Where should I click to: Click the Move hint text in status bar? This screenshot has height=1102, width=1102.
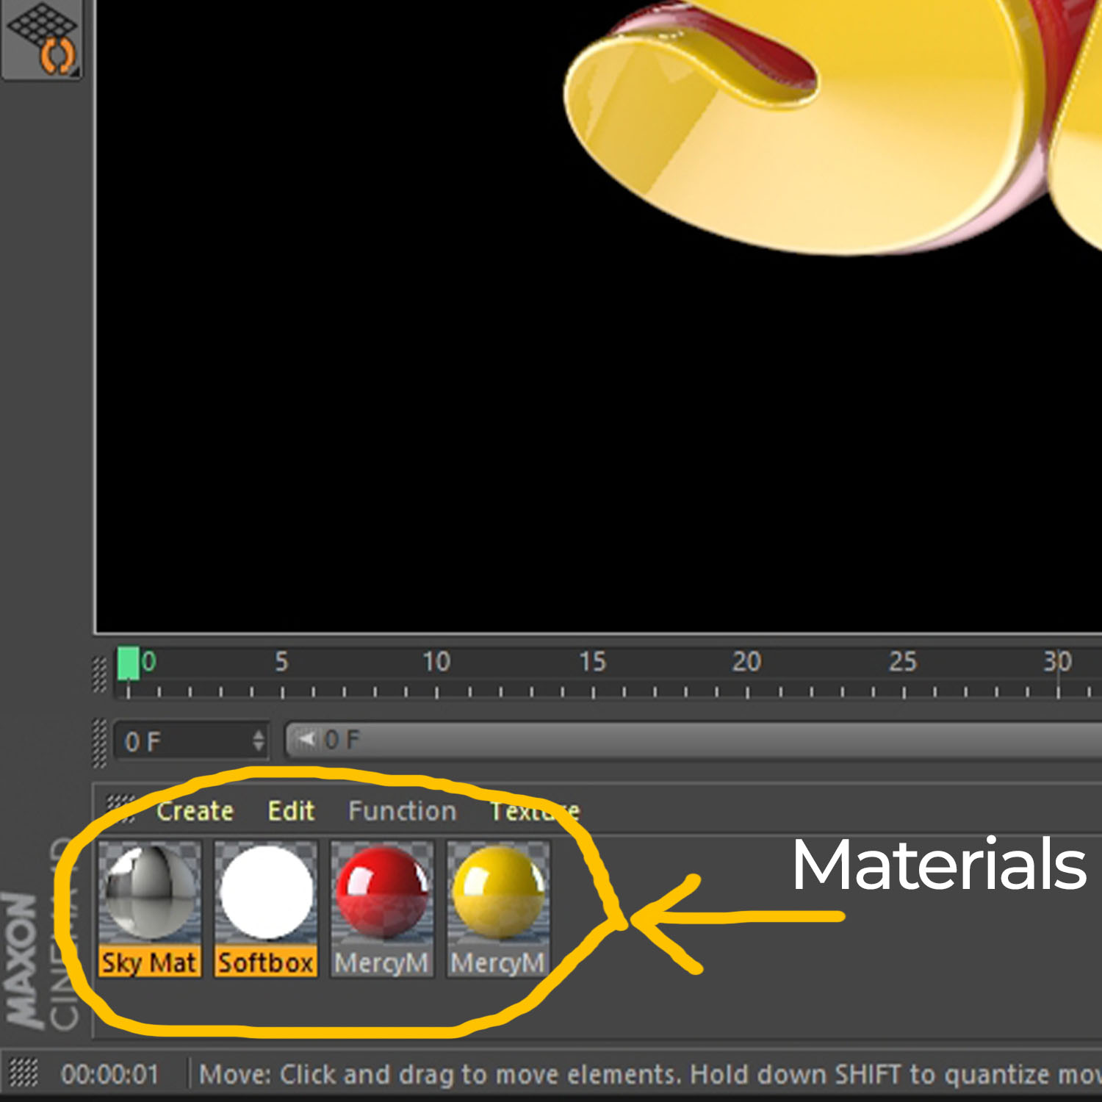coord(650,1075)
